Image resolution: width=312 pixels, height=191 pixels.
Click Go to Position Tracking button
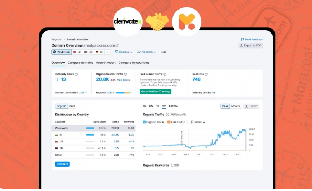(x=155, y=91)
